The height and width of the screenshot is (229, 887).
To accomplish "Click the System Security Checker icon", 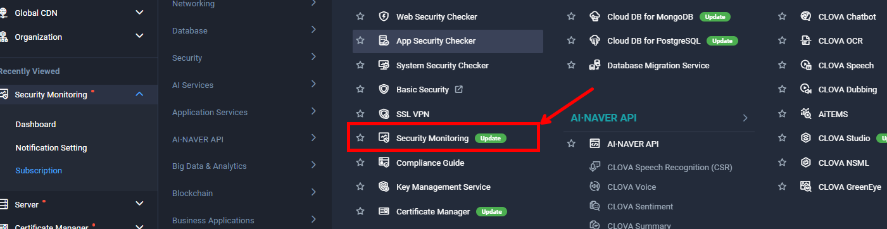I will point(384,65).
